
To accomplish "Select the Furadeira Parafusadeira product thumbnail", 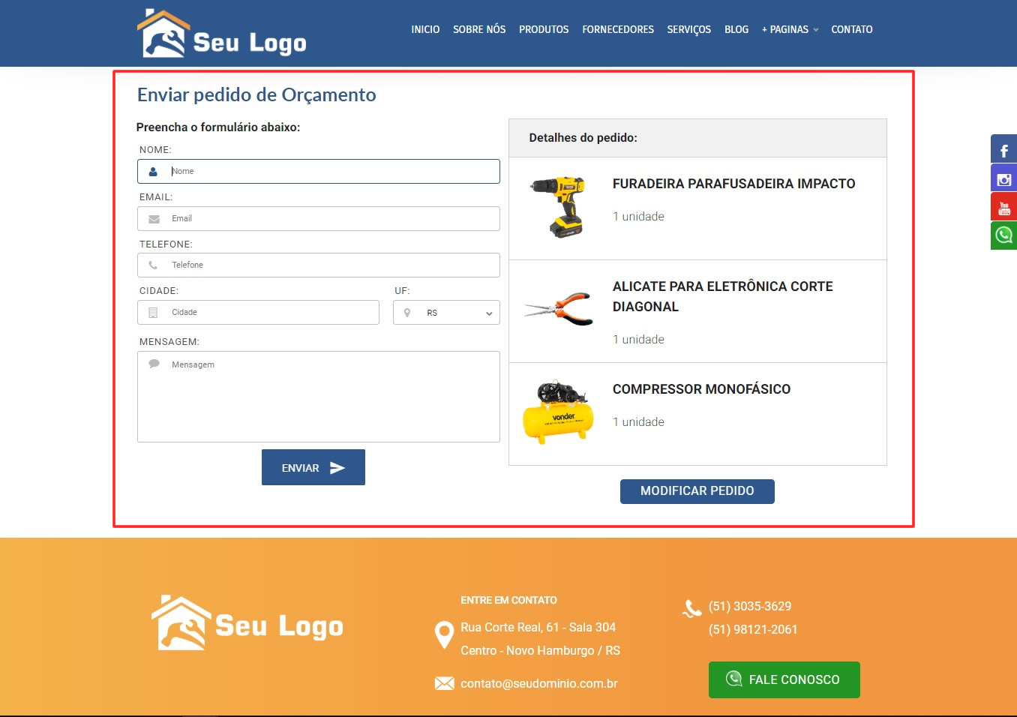I will click(x=558, y=208).
